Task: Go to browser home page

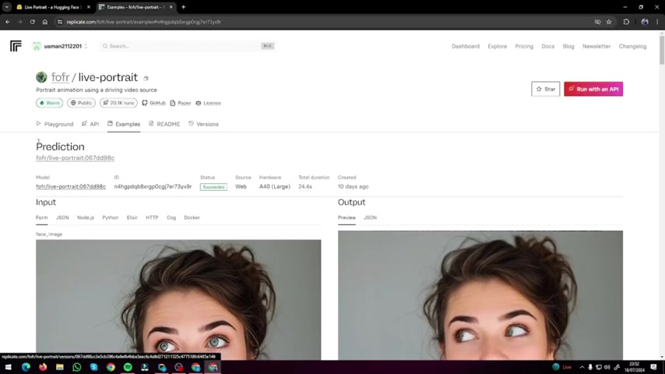Action: (45, 22)
